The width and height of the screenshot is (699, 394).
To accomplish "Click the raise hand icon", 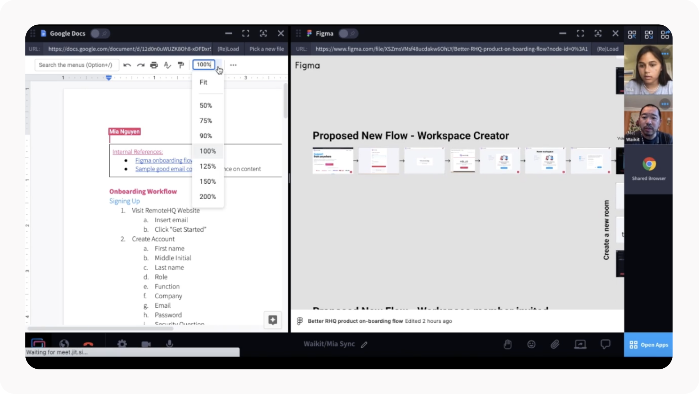I will click(x=508, y=344).
